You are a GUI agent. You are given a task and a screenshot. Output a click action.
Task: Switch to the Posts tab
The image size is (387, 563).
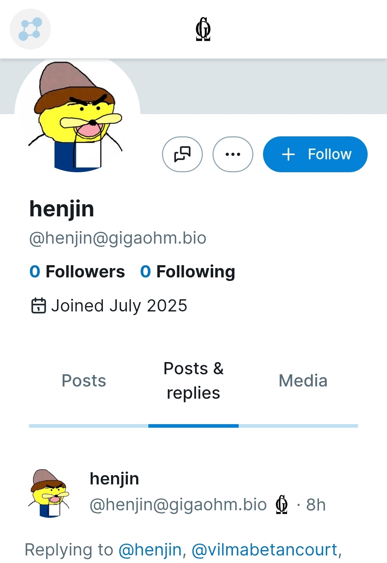[x=84, y=381]
